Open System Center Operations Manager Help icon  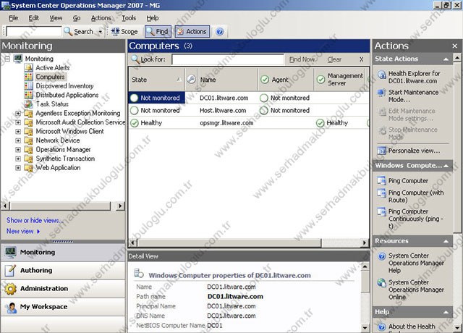(x=381, y=256)
